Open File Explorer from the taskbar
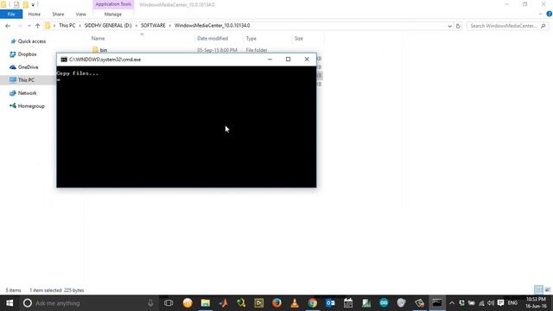Screen dimensions: 553x311 206,303
